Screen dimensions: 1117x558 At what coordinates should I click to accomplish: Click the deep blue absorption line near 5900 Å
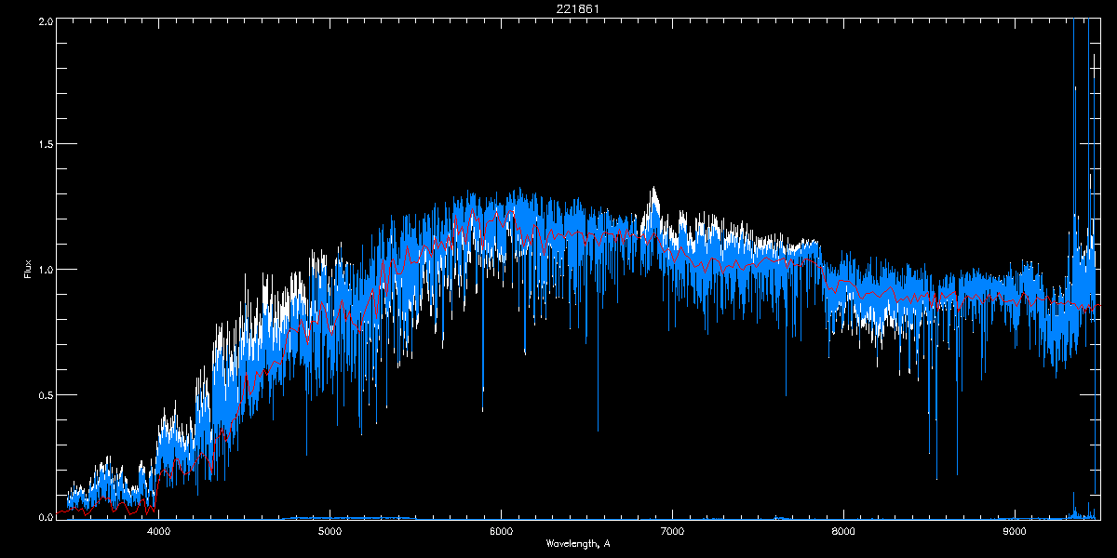(x=482, y=407)
